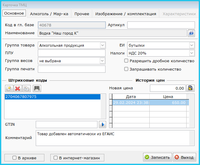The width and height of the screenshot is (200, 165).
Task: Expand the Группа товара dropdown
Action: 103,45
